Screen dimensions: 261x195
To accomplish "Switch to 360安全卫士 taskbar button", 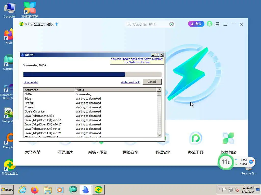I will (x=99, y=189).
